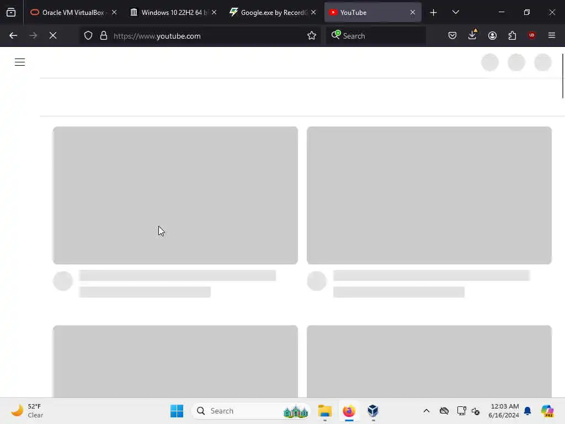Open the notifications bell
This screenshot has width=565, height=424.
527,411
